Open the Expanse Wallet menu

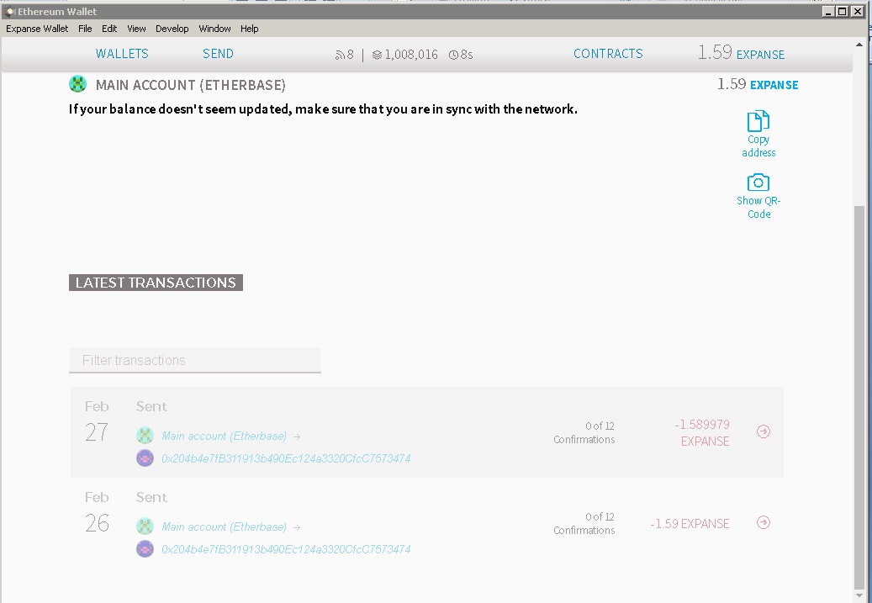[37, 29]
